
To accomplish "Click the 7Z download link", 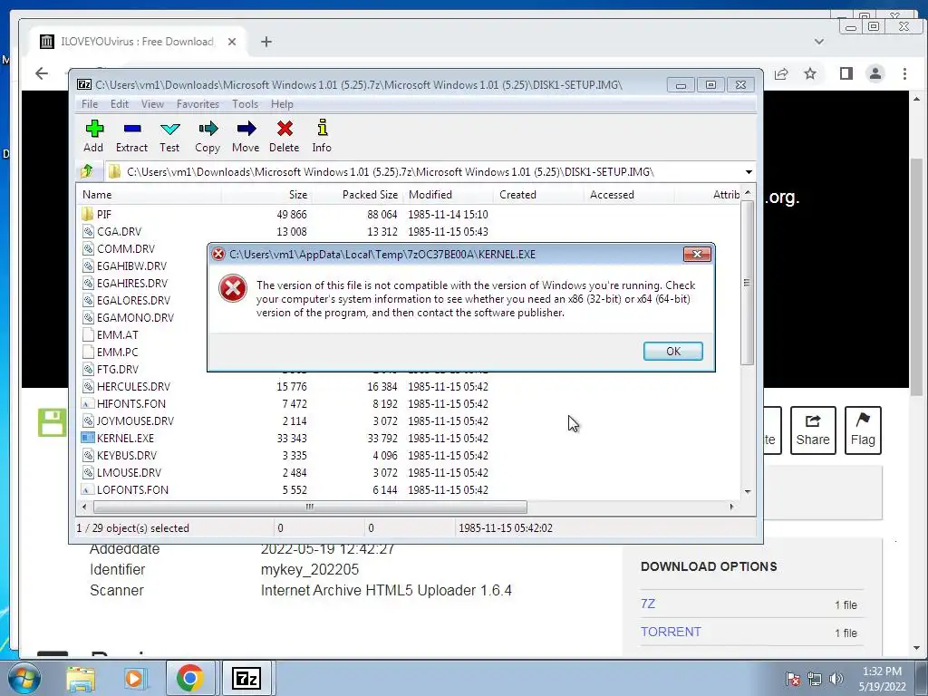I will pos(648,604).
